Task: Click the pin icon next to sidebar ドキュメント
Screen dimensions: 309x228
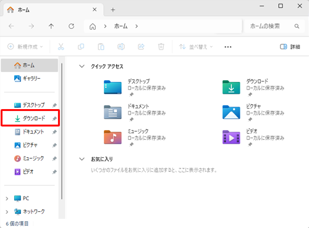Action: coord(54,132)
